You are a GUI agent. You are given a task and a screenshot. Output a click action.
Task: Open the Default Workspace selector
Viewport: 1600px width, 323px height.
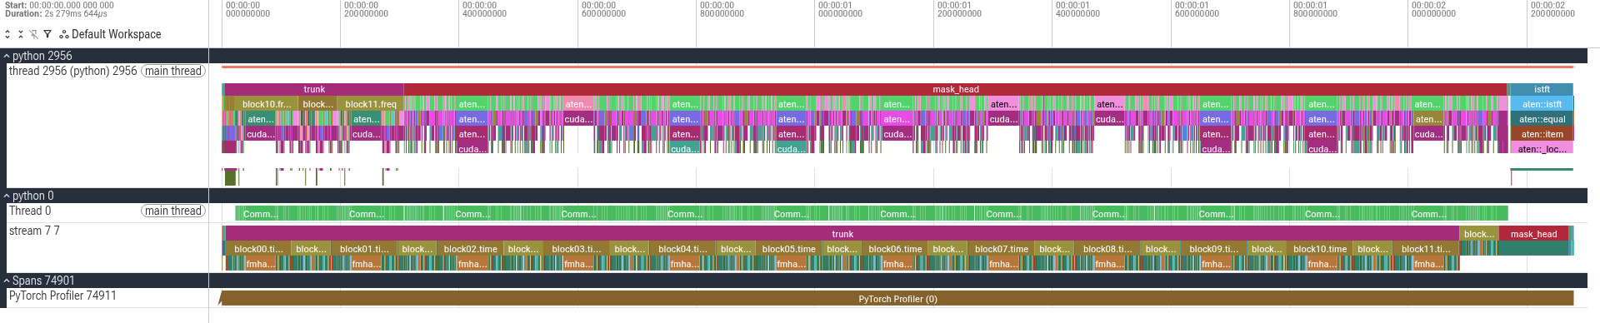pyautogui.click(x=110, y=34)
